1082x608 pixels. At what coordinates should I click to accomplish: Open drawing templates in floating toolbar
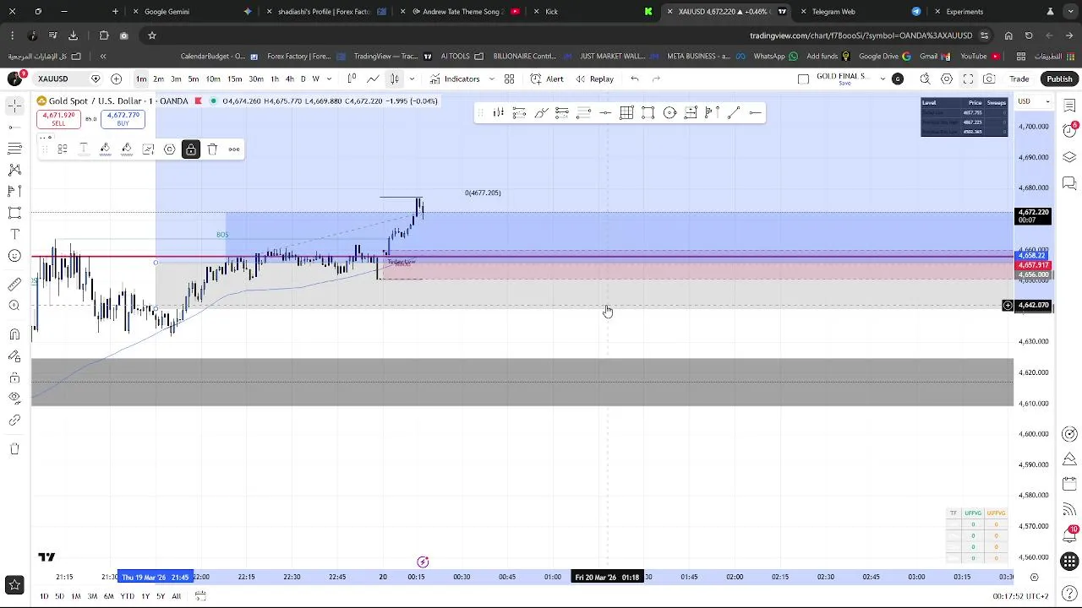(x=62, y=149)
